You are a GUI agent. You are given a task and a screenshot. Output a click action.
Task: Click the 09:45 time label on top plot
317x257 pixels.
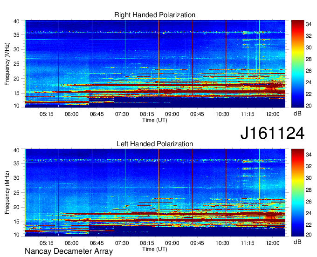(197, 114)
